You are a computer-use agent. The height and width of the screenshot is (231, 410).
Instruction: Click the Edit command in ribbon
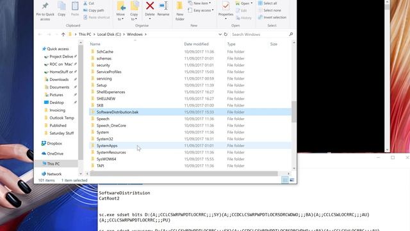(242, 10)
